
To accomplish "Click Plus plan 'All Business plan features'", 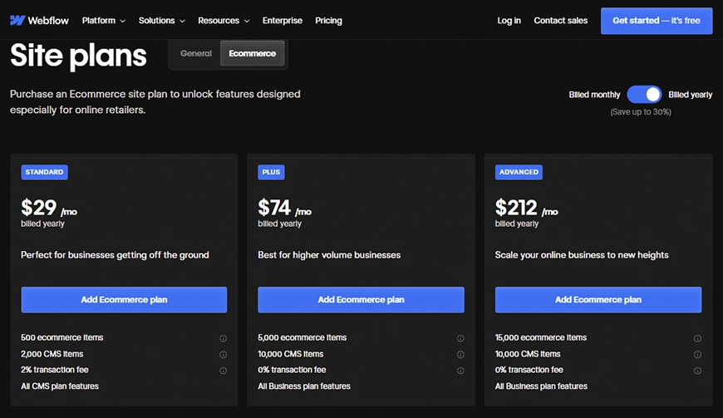I will click(x=304, y=386).
